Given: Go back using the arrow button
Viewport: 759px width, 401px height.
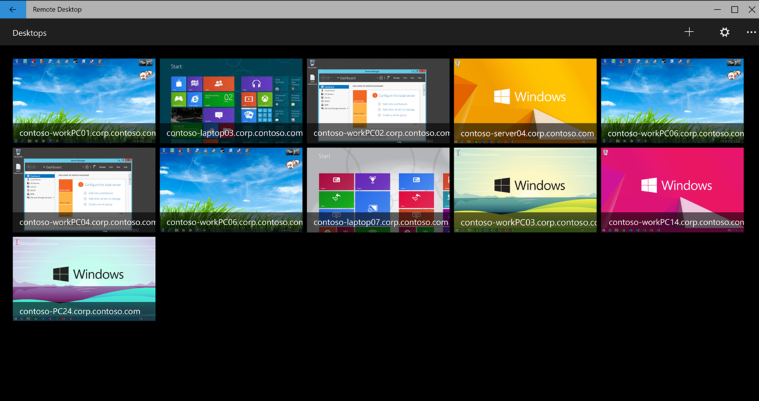Looking at the screenshot, I should point(13,9).
